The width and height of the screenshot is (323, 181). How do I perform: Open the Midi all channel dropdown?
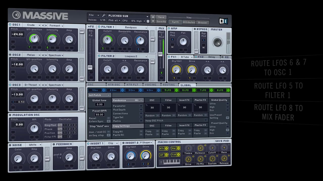[114, 21]
